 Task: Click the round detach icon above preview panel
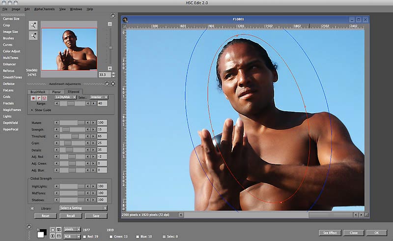click(x=113, y=16)
